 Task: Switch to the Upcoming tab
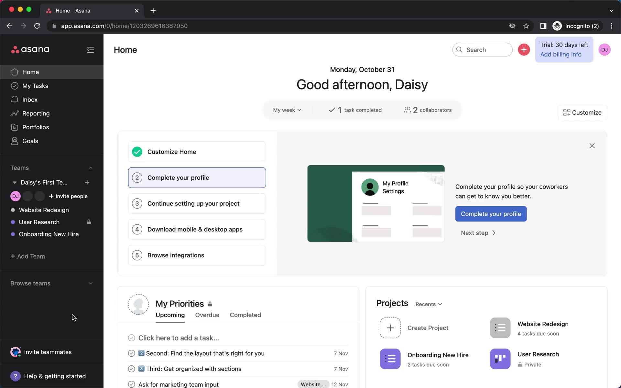coord(170,315)
